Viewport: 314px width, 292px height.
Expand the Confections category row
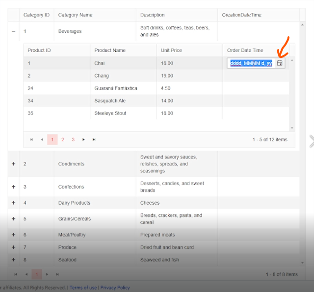[x=13, y=187]
